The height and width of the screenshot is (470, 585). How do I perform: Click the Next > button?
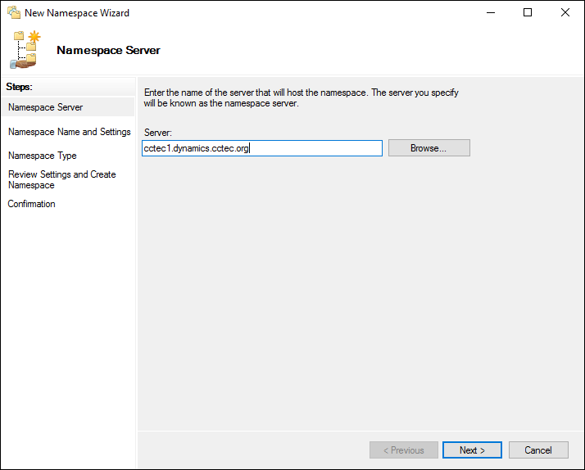[472, 450]
